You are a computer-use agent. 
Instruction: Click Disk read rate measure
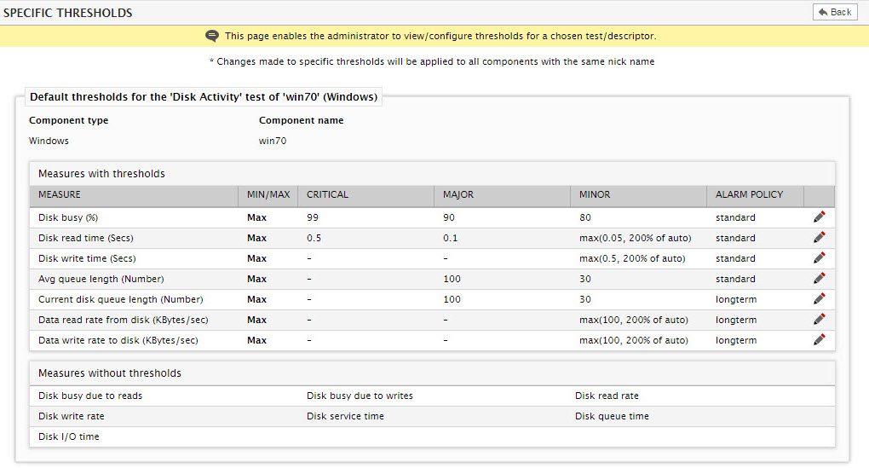(607, 396)
